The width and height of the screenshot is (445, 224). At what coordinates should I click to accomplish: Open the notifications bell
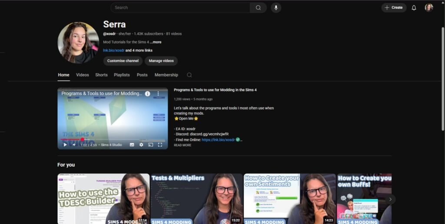tap(414, 8)
